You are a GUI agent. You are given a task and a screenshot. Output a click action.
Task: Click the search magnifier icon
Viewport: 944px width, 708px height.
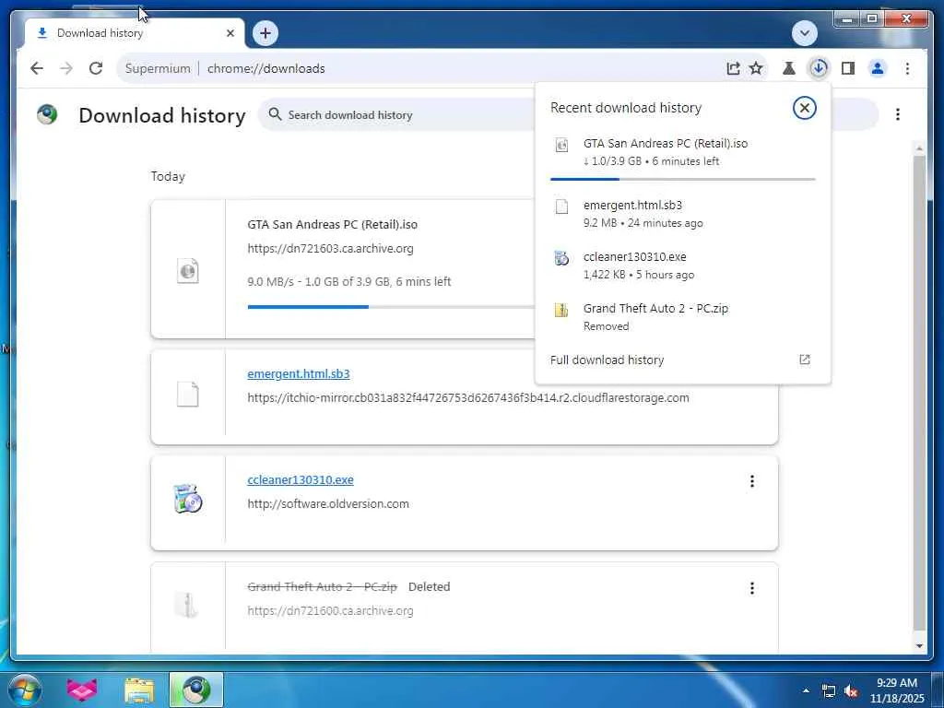point(275,114)
